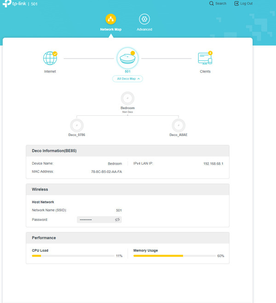Screen dimensions: 276x303
Task: Click into the Password field
Action: click(99, 220)
